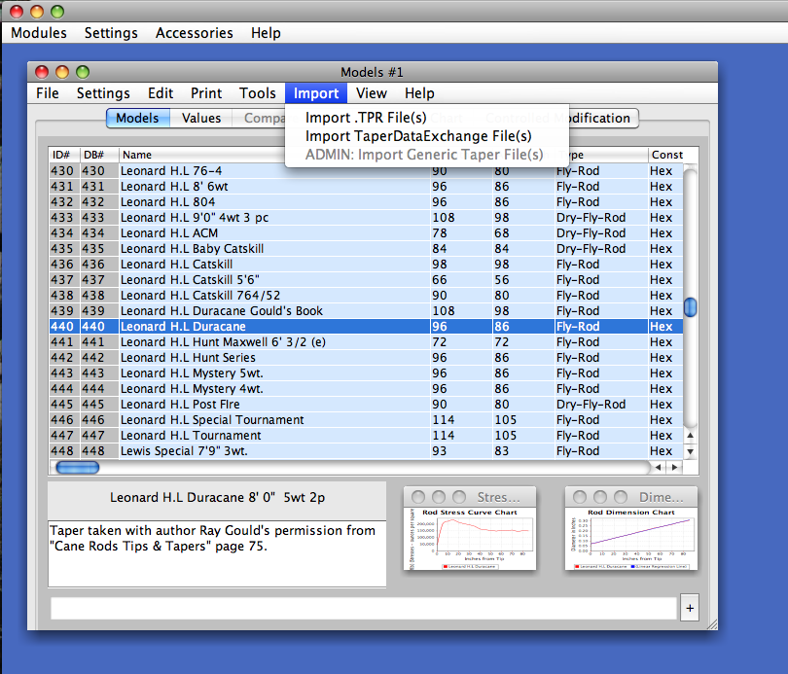Select row Leonard H.L 76-4
The image size is (788, 674).
tap(366, 171)
